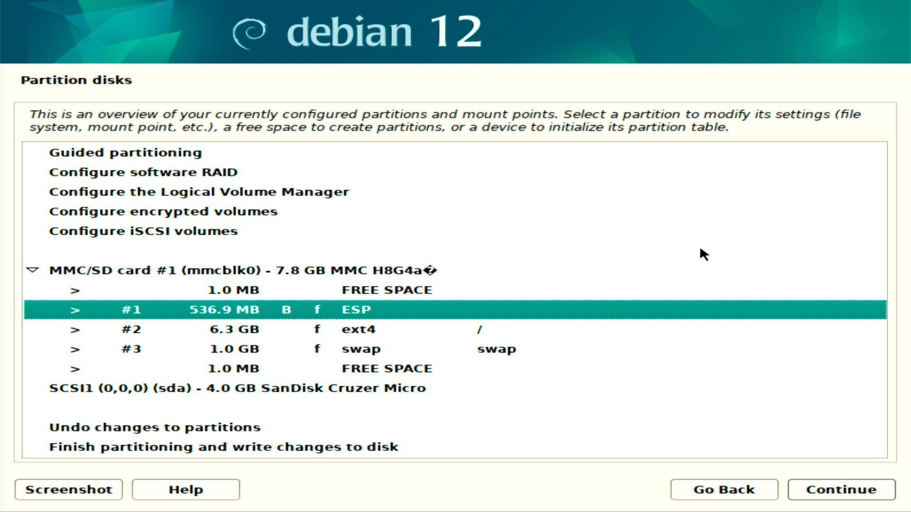Select MMC/SD card #1 (mmcblk0) device row
Screen dimensions: 911x512
455,270
